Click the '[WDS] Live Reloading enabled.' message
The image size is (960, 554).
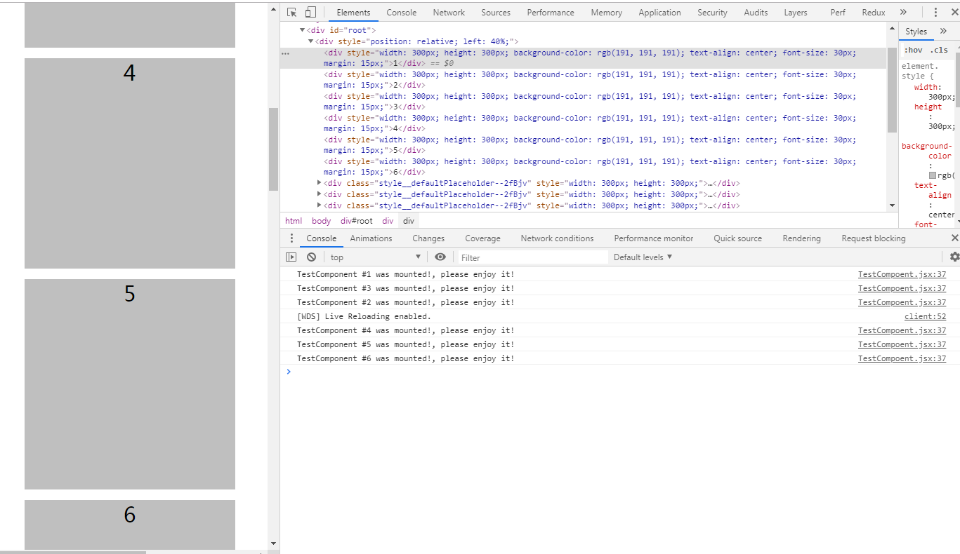coord(364,316)
